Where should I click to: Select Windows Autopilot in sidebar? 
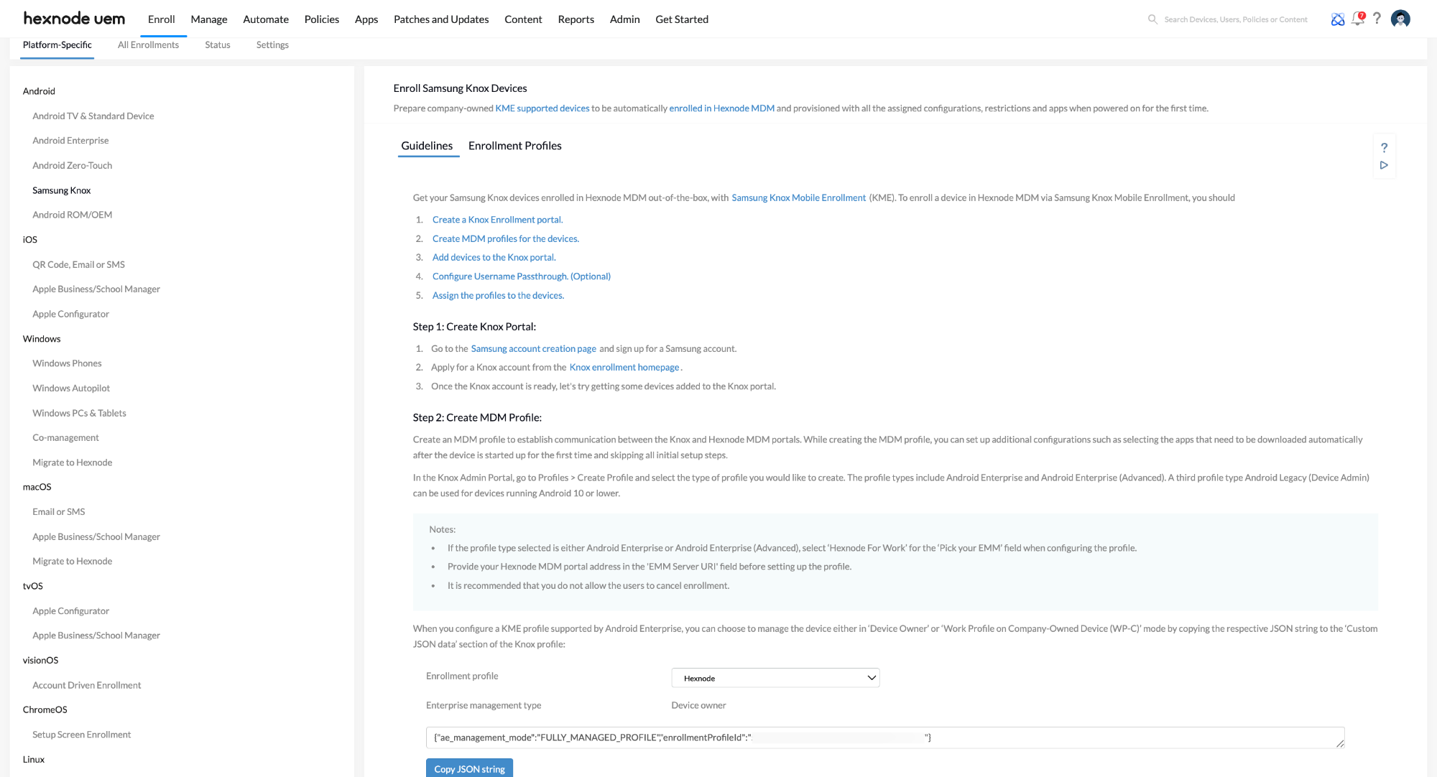point(71,388)
